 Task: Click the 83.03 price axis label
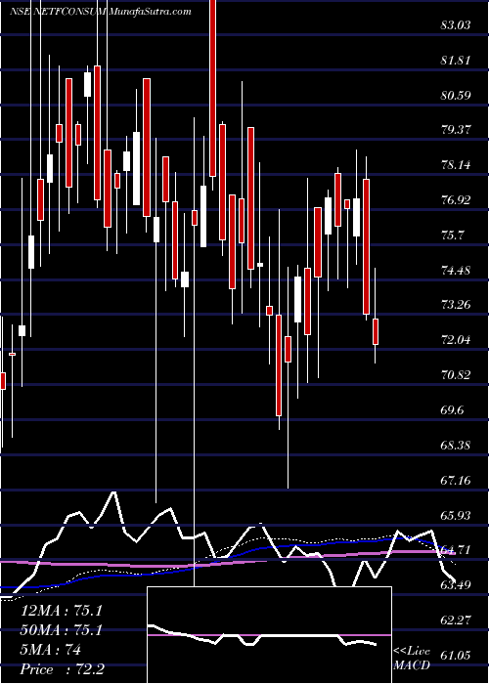456,25
